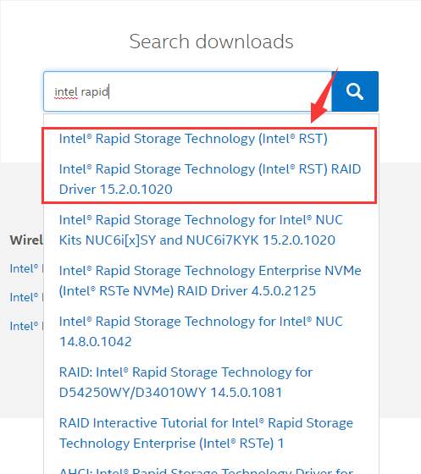Click the word 'Driver 15.2.0.1020' in the suggestion
Screen dimensions: 421x474
point(116,190)
